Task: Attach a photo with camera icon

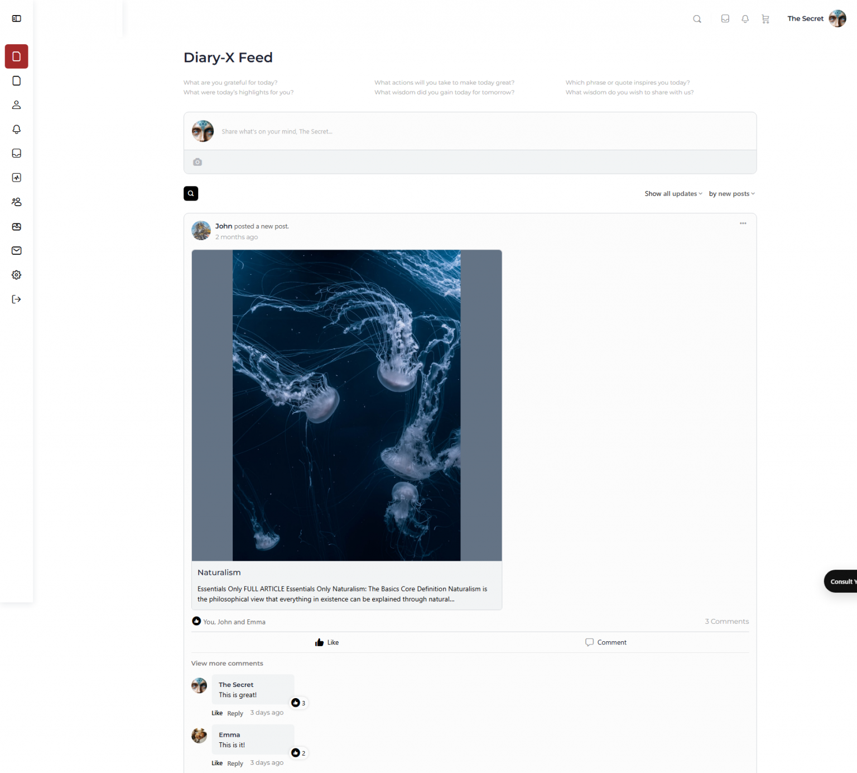Action: 198,162
